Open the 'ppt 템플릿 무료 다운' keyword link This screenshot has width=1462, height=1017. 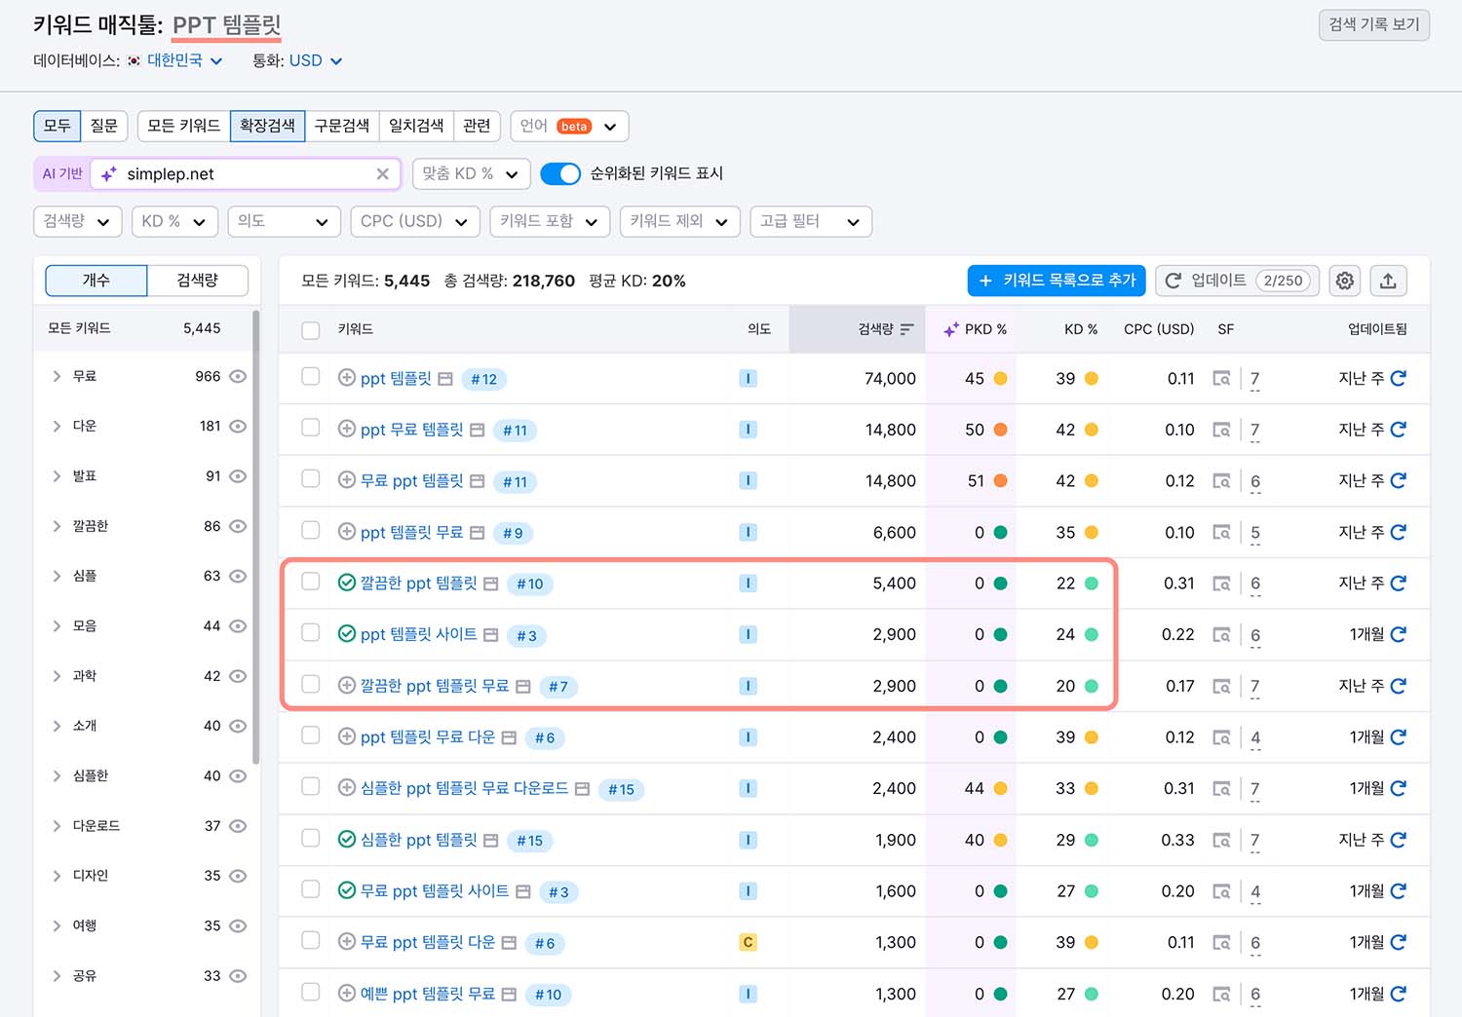[428, 737]
